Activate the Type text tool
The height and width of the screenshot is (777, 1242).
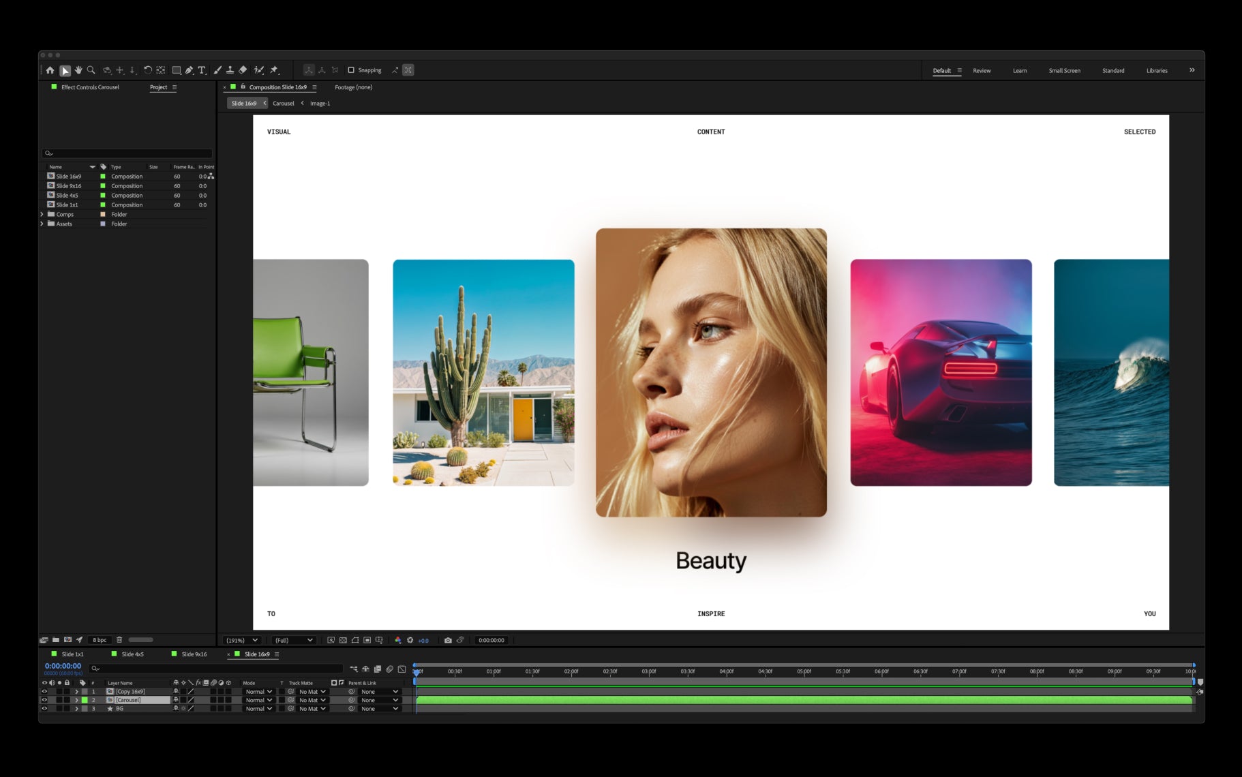click(202, 70)
